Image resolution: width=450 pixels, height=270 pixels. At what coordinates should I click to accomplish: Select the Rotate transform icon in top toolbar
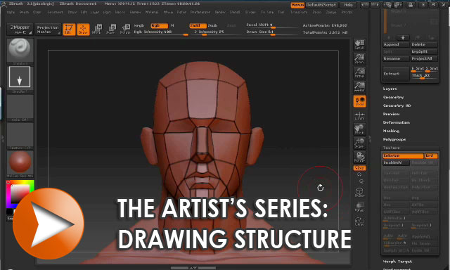125,30
